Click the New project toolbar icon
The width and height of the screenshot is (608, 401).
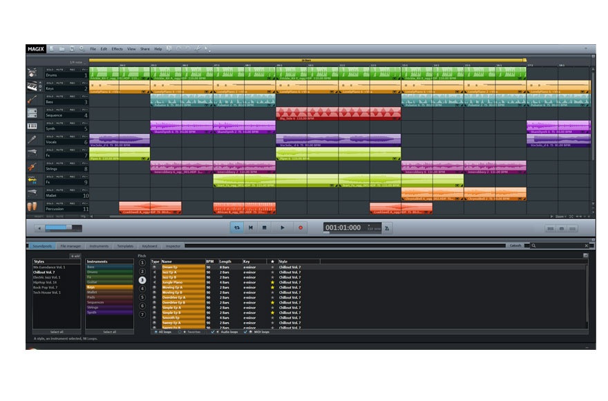(x=52, y=48)
